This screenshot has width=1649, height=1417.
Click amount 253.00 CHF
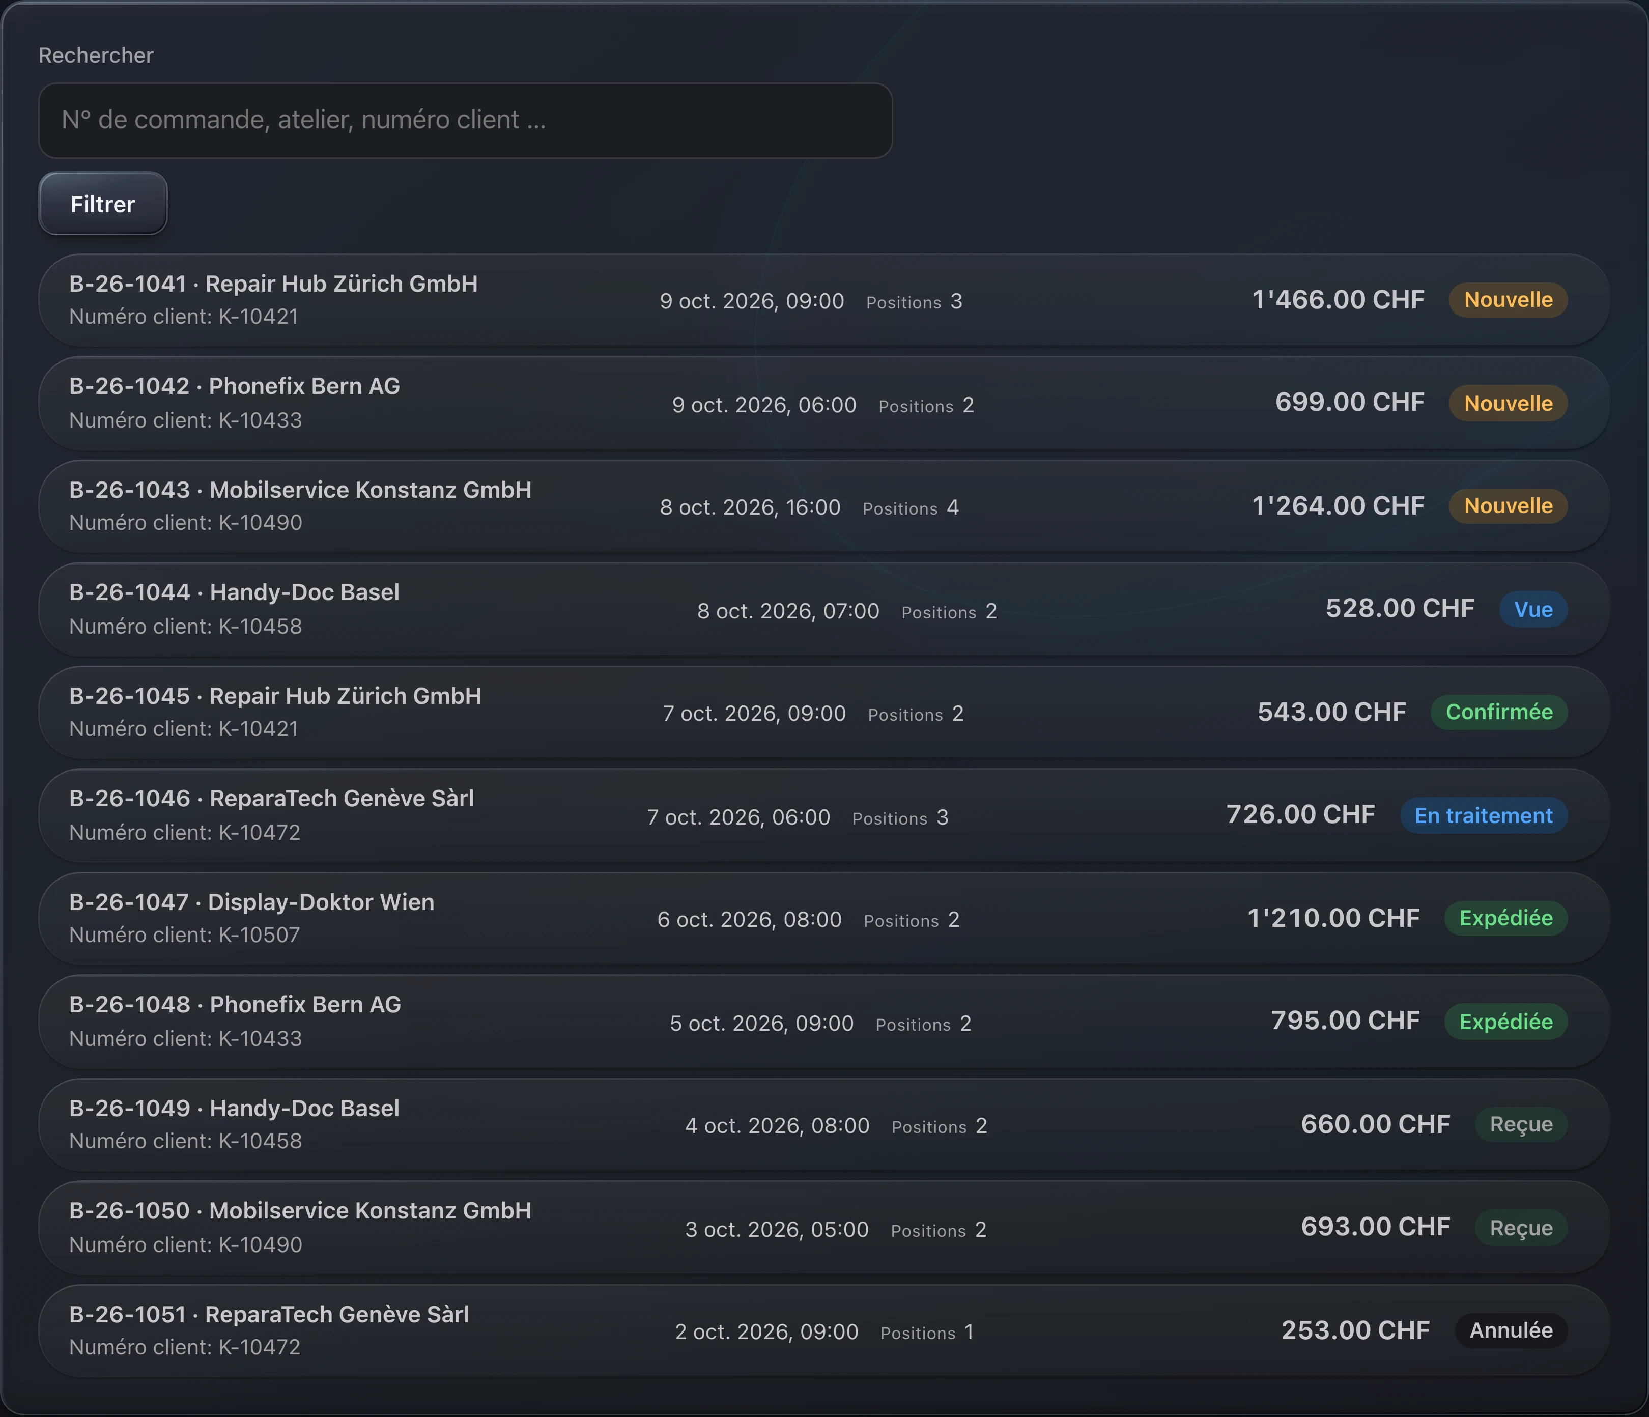[x=1355, y=1331]
